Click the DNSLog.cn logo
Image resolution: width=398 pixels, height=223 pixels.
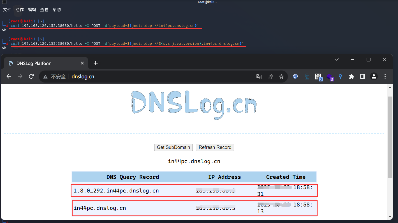[194, 105]
